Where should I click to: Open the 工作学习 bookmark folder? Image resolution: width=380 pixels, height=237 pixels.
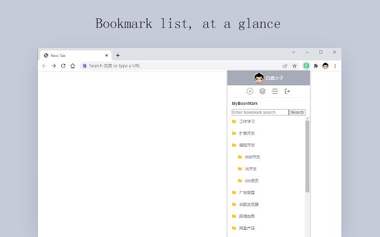point(247,121)
